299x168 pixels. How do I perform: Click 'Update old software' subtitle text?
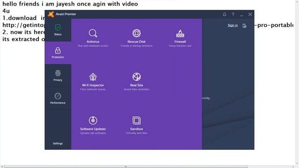[x=93, y=133]
